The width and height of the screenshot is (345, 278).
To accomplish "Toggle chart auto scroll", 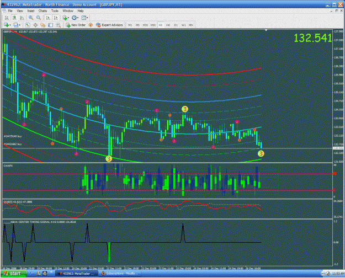I will (x=47, y=18).
